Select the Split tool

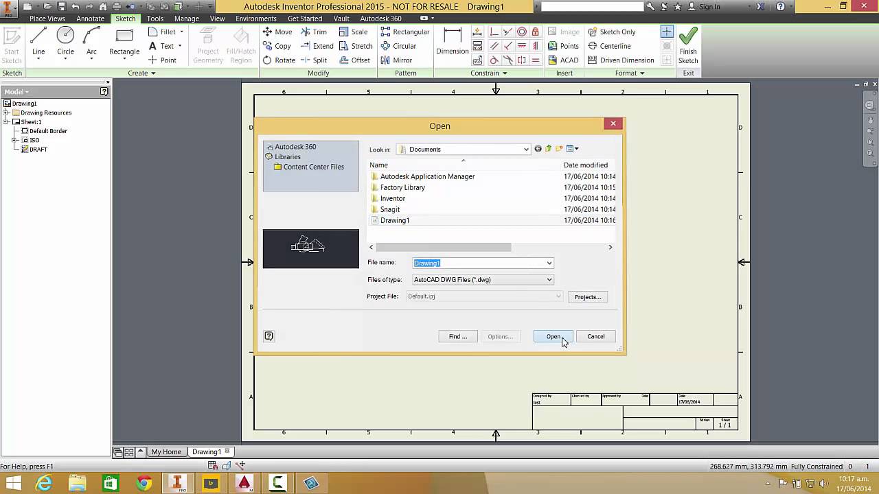pos(314,60)
